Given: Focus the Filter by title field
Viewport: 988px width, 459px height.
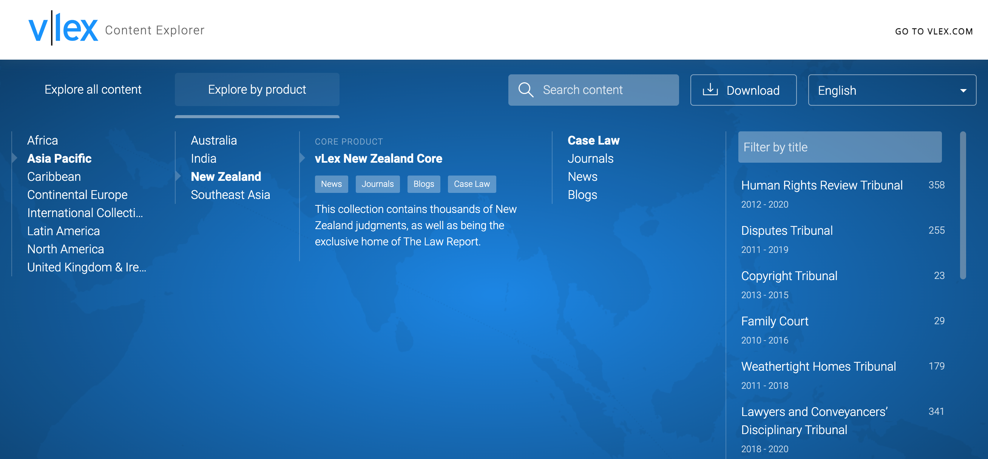Looking at the screenshot, I should point(840,147).
